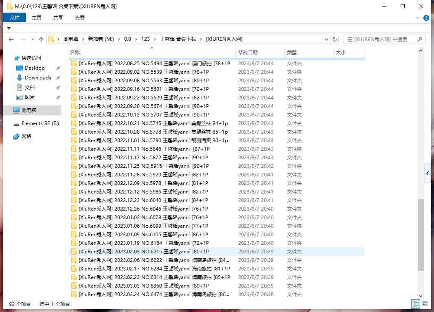
Task: Click folder icon of NO.5707 row
Action: pos(74,115)
